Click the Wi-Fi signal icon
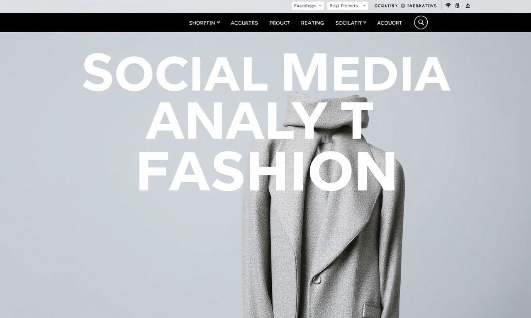The height and width of the screenshot is (318, 531). click(448, 6)
